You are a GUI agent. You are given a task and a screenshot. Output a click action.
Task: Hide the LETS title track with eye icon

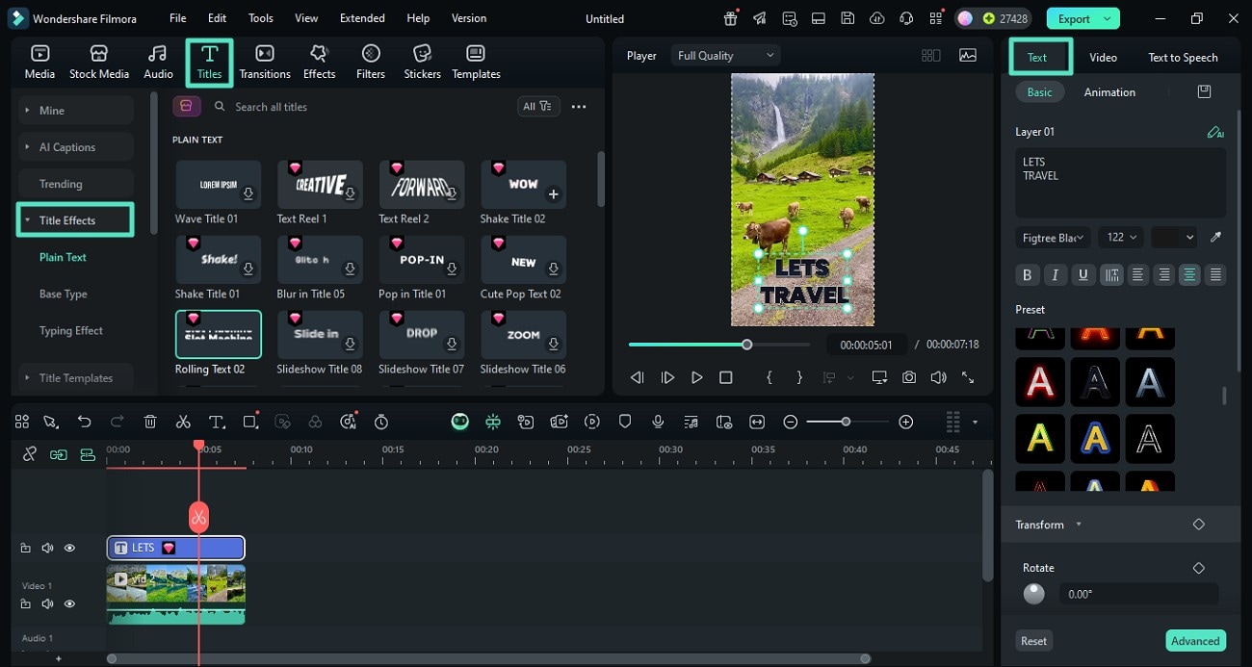pyautogui.click(x=69, y=548)
